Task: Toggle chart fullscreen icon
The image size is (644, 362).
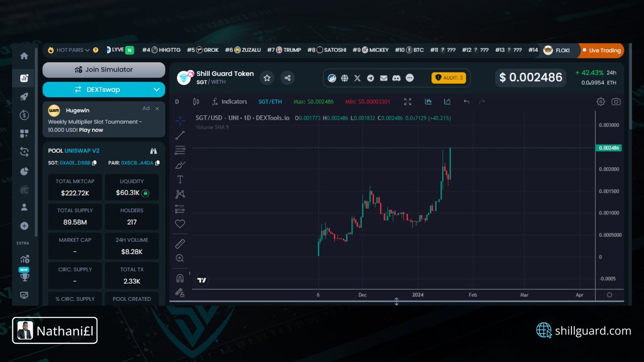Action: (x=407, y=101)
